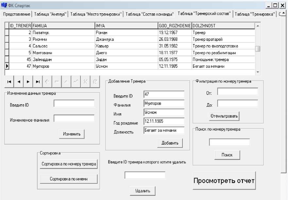Click the Тренер вратарей position cell

tap(223, 39)
